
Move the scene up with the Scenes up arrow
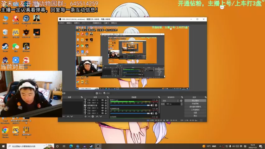click(68, 117)
